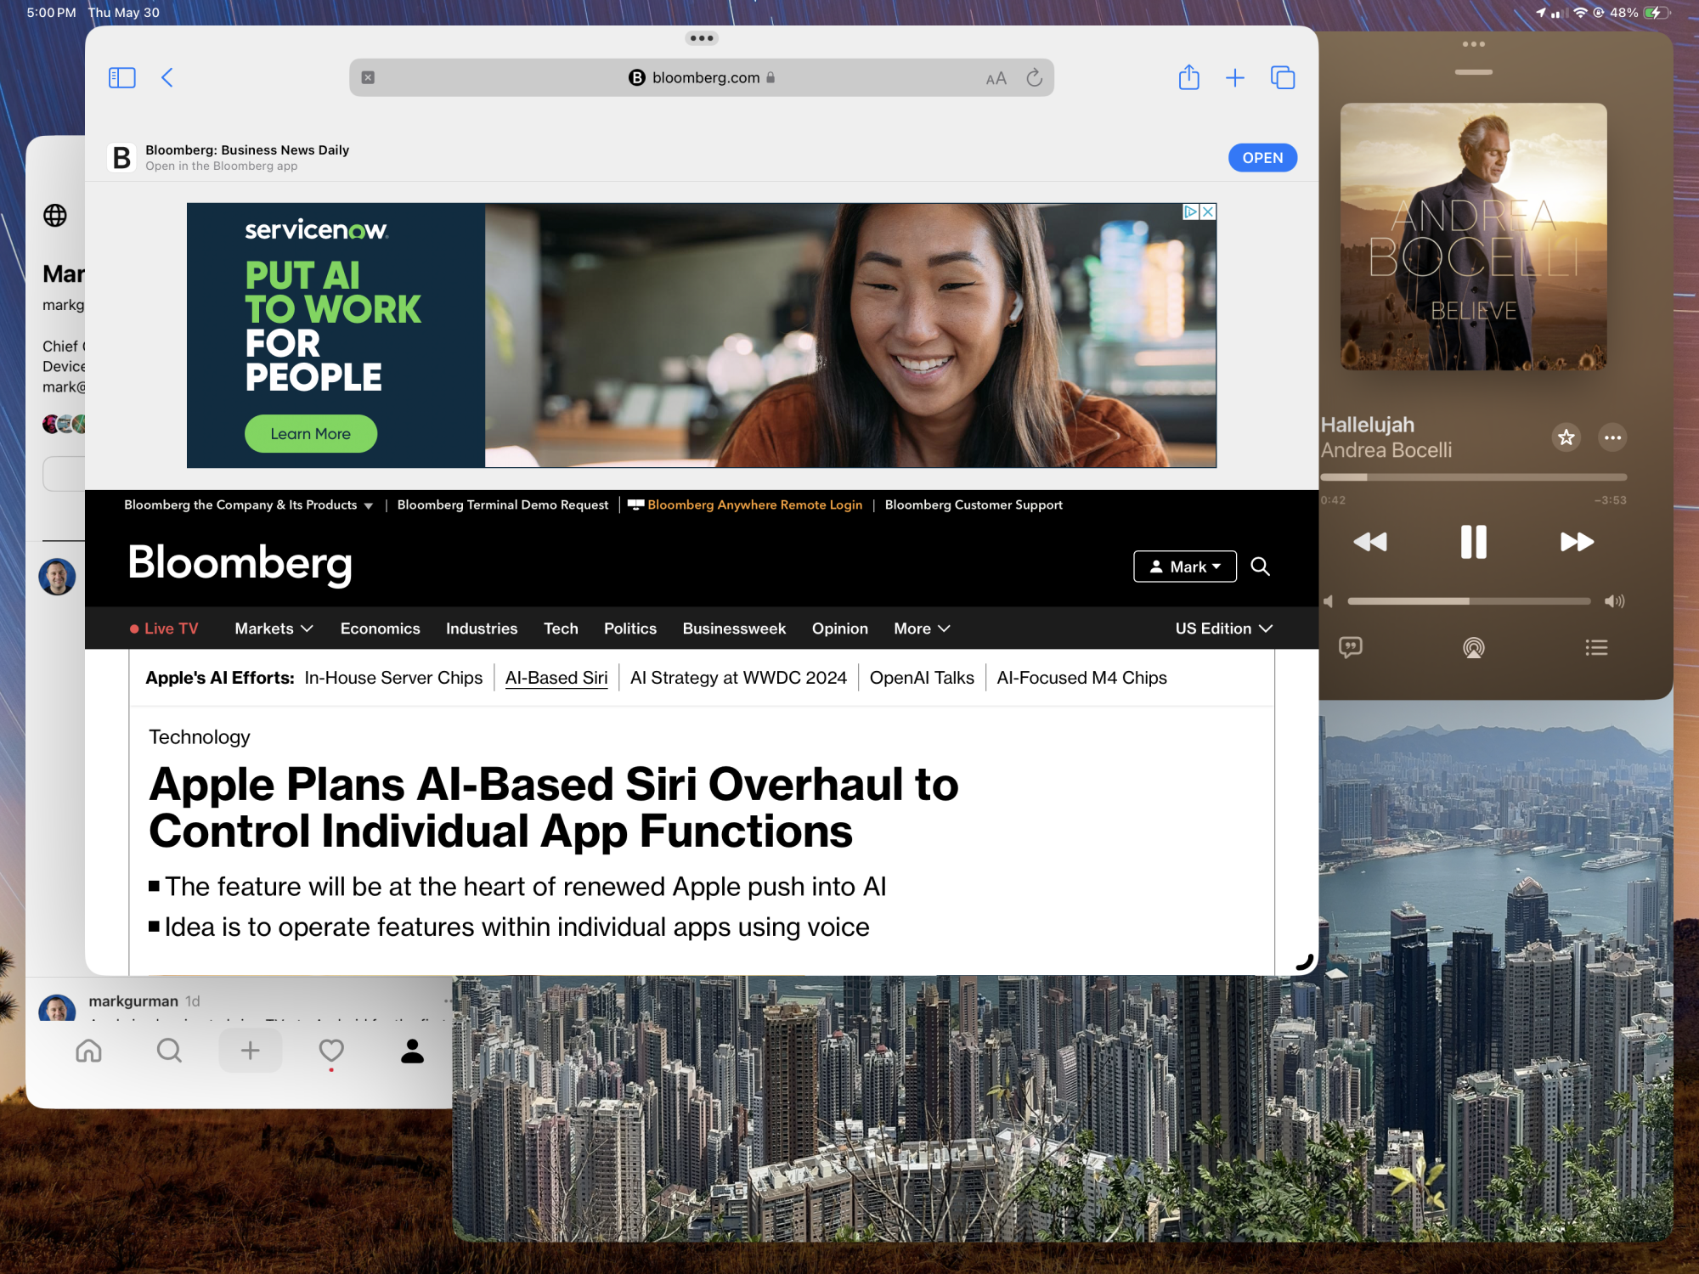Click the OPEN app banner button

pyautogui.click(x=1262, y=158)
